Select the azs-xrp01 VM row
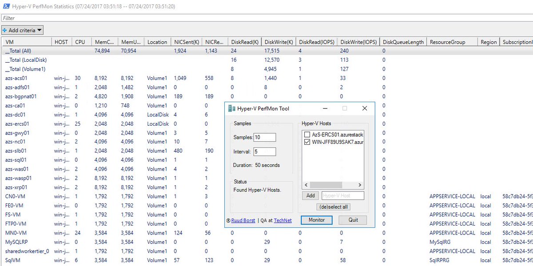 (266, 187)
